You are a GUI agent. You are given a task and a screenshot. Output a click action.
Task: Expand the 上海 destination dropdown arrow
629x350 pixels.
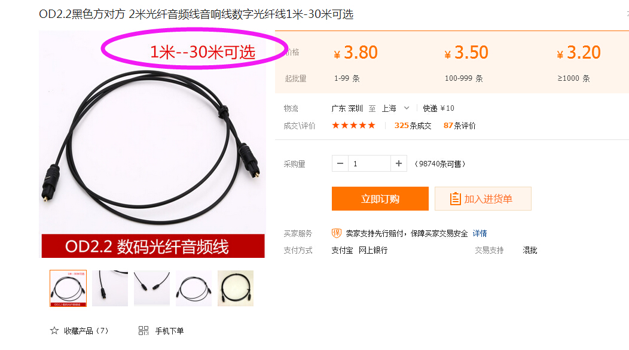[x=407, y=108]
